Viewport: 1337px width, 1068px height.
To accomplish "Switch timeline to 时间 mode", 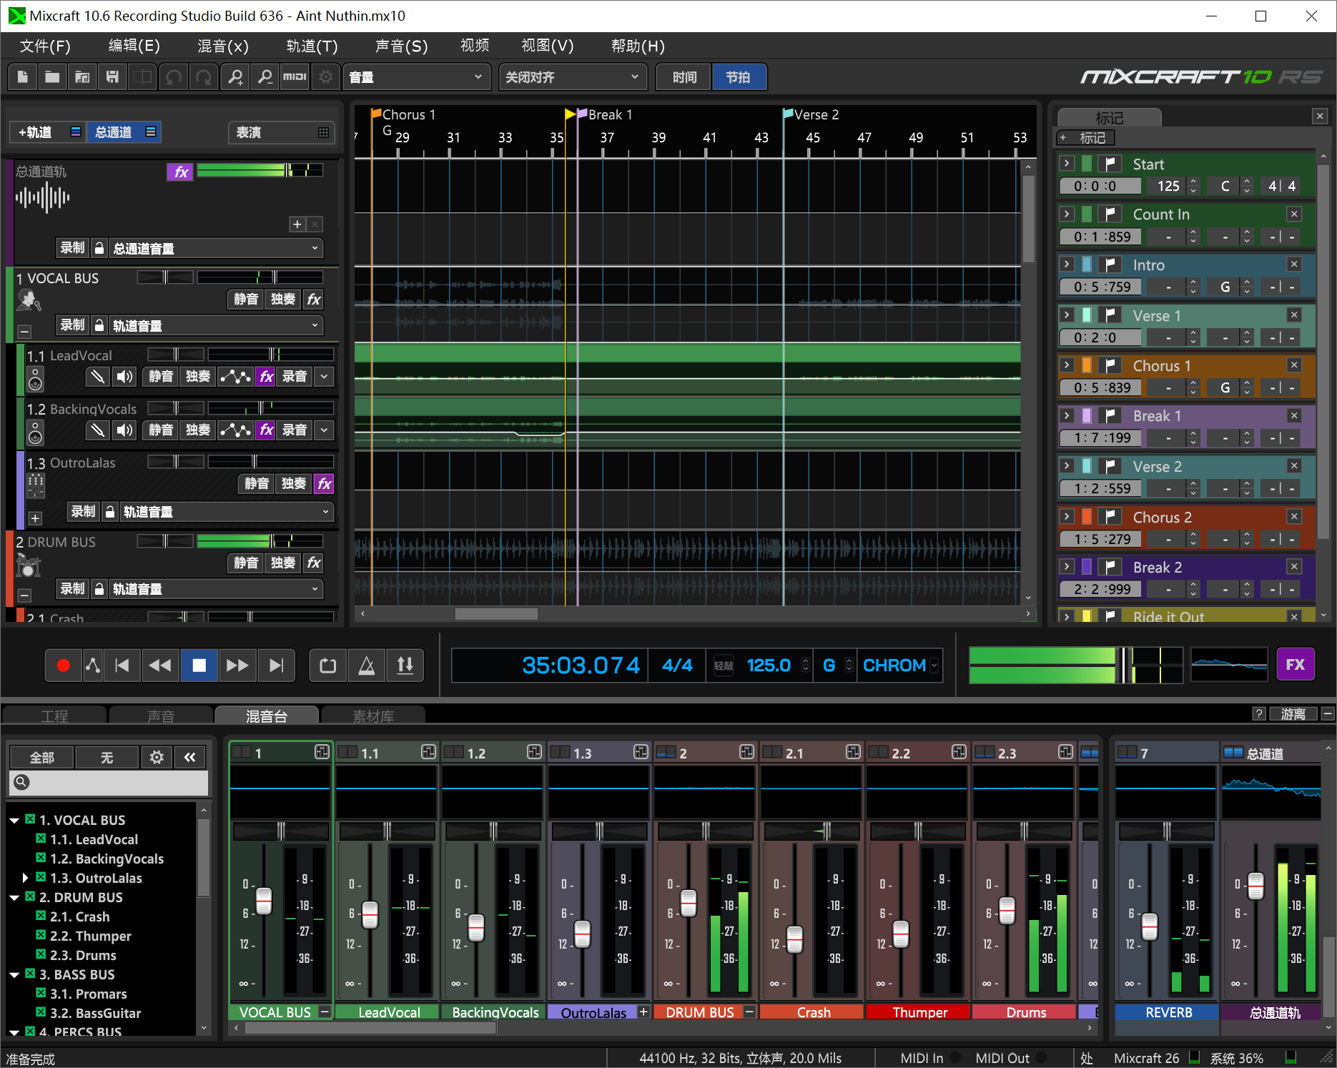I will [684, 77].
